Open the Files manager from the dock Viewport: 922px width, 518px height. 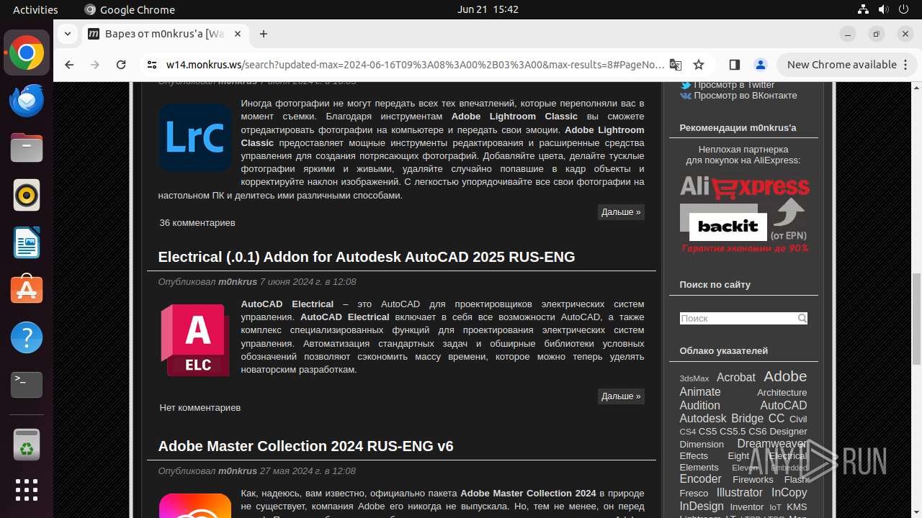pos(27,147)
